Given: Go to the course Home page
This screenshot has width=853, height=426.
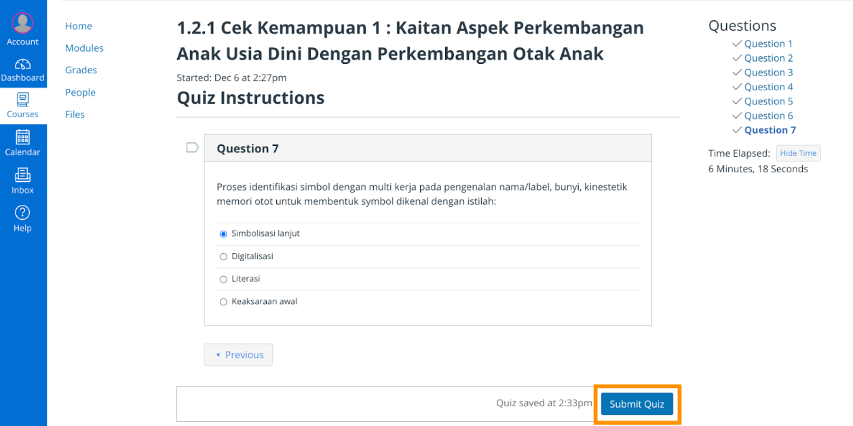Looking at the screenshot, I should click(79, 26).
